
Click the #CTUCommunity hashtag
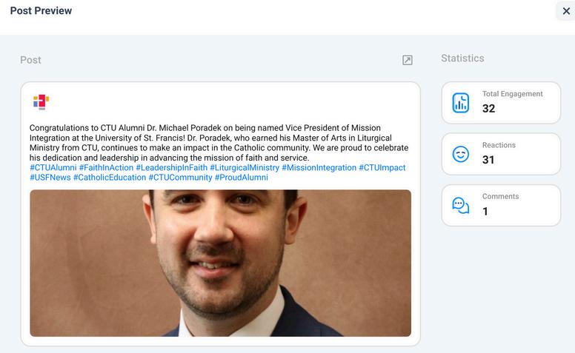click(180, 178)
